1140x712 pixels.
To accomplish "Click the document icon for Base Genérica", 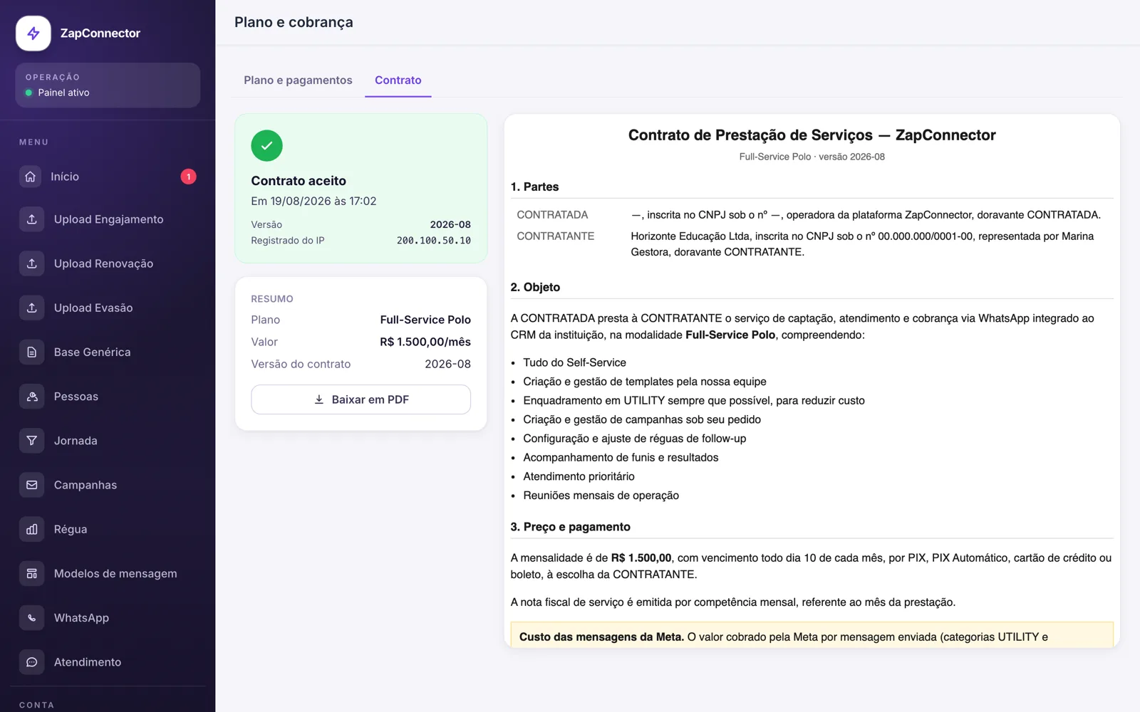I will 32,352.
